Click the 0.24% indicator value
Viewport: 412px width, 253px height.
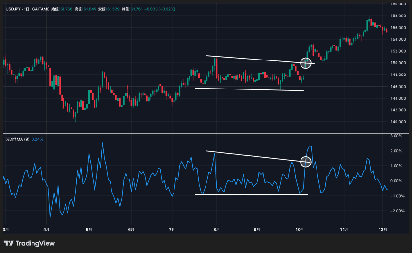pos(37,139)
